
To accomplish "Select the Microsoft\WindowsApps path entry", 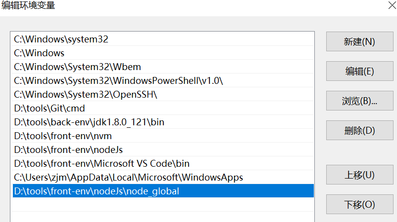I will coord(162,177).
